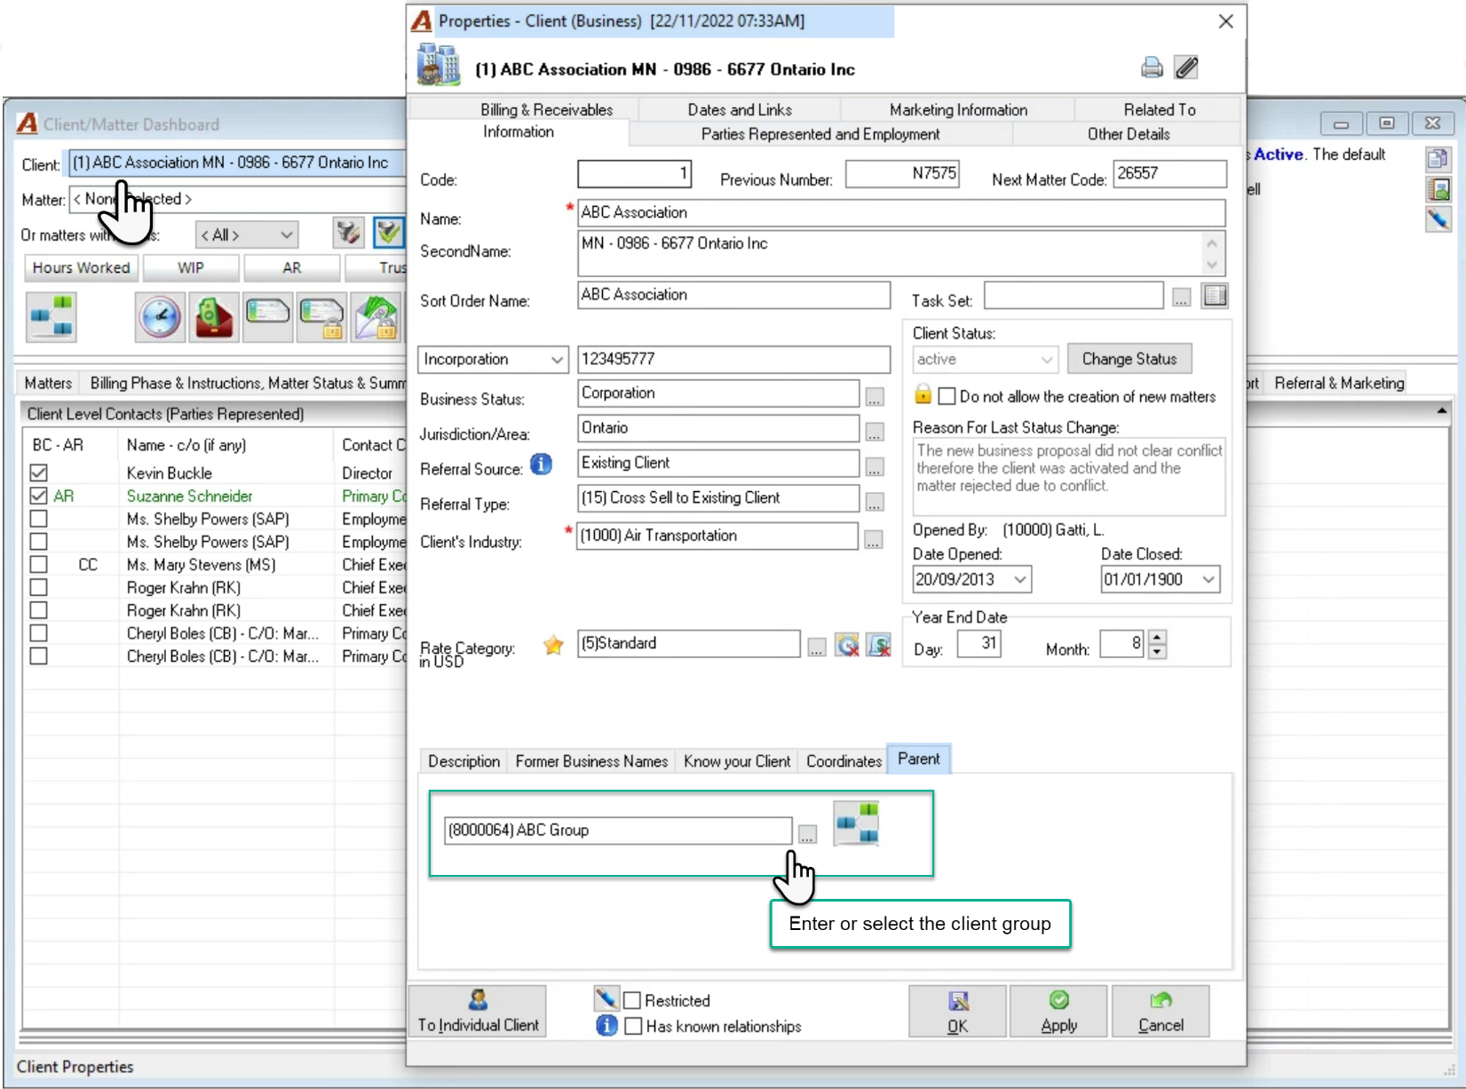Click the Name field containing ABC Association

click(901, 213)
